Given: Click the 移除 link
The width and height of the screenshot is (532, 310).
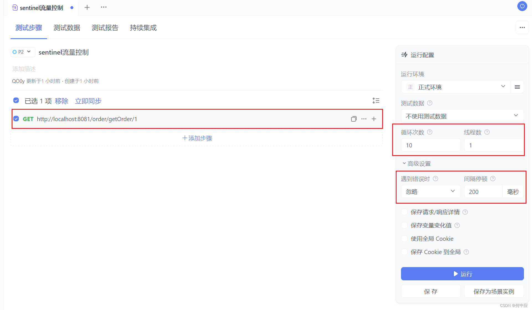Looking at the screenshot, I should point(61,101).
